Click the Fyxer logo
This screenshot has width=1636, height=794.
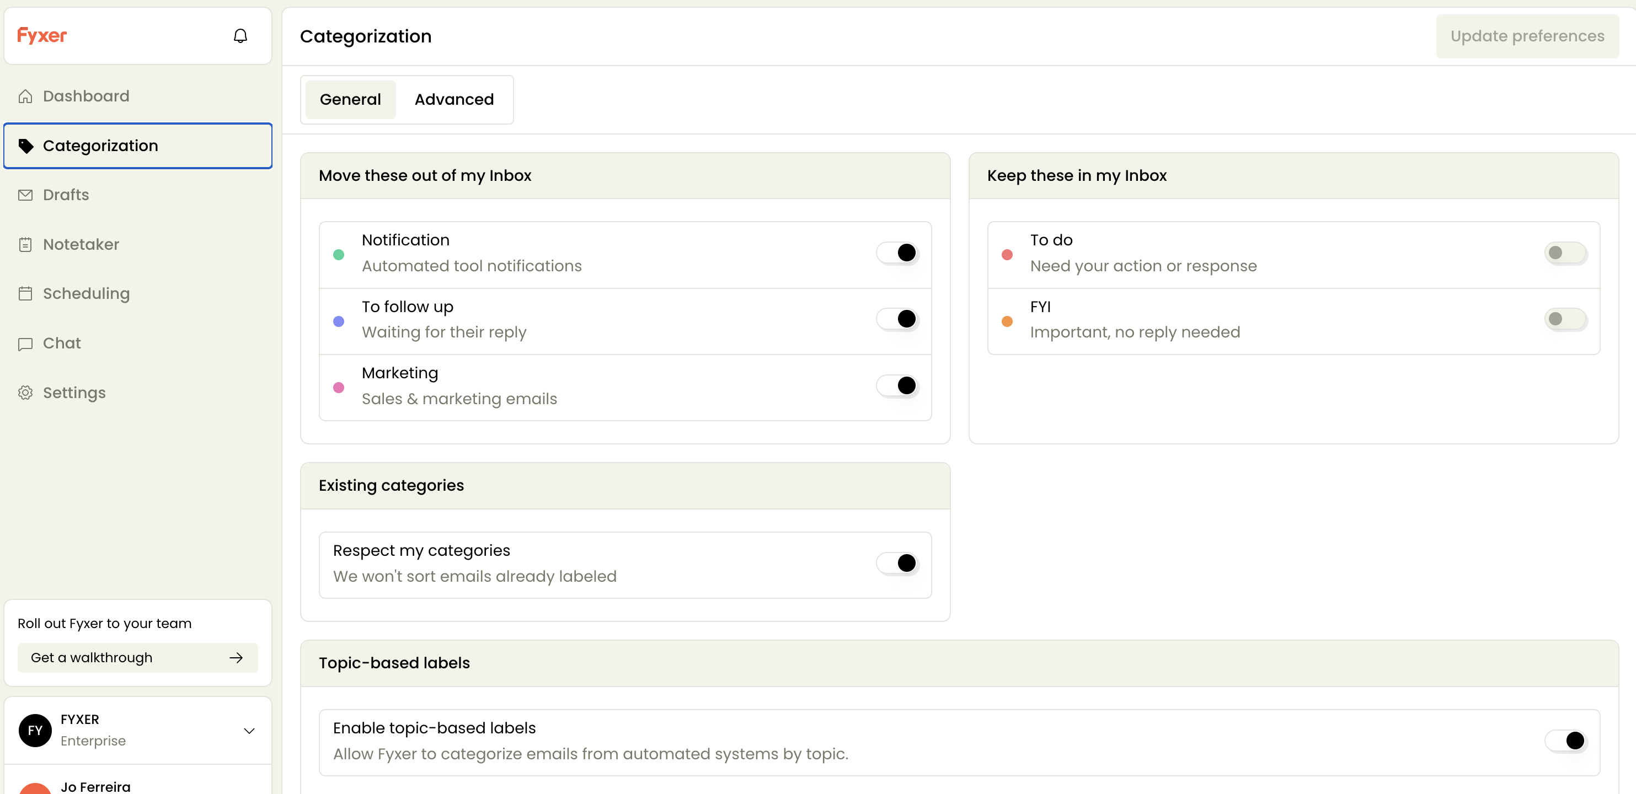click(x=42, y=35)
